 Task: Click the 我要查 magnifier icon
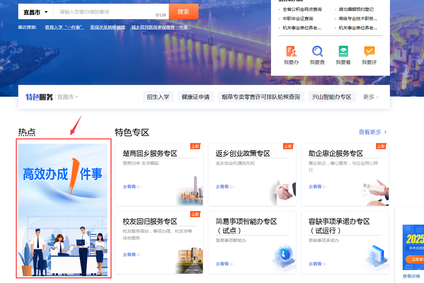[x=317, y=51]
